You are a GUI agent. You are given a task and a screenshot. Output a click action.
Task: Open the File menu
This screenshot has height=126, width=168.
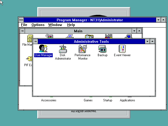[x=24, y=25]
